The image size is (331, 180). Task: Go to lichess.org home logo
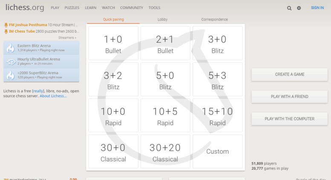click(x=25, y=7)
